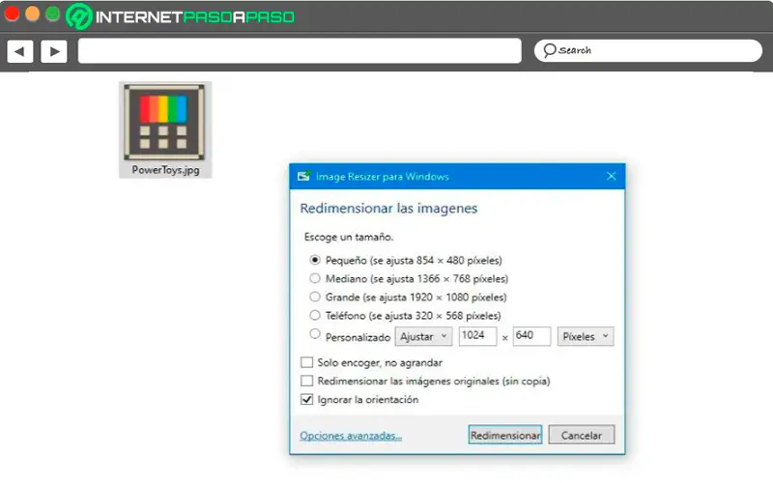Click the Search box
This screenshot has height=483, width=773.
point(648,51)
